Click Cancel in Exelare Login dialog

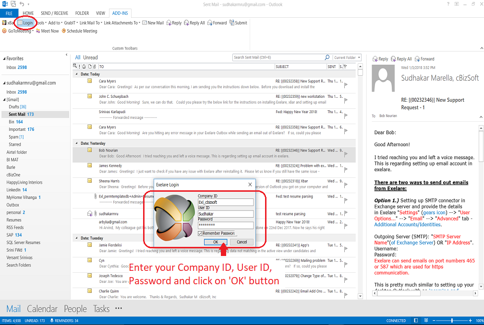[242, 242]
